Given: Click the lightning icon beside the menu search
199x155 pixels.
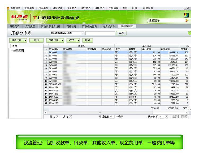Looking at the screenshot, I should [x=187, y=20].
